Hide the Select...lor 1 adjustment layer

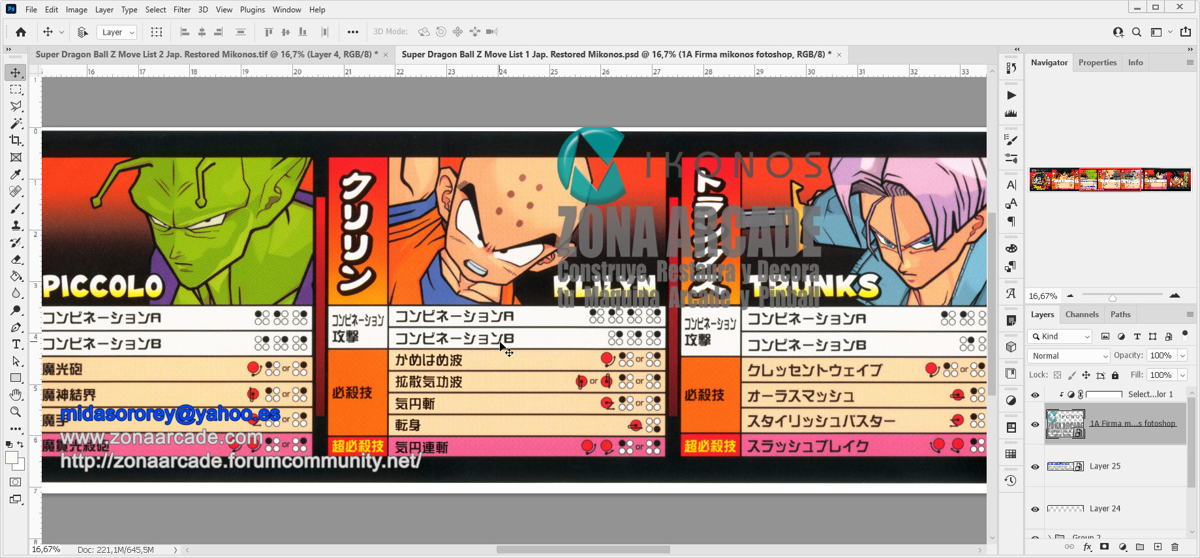1035,395
